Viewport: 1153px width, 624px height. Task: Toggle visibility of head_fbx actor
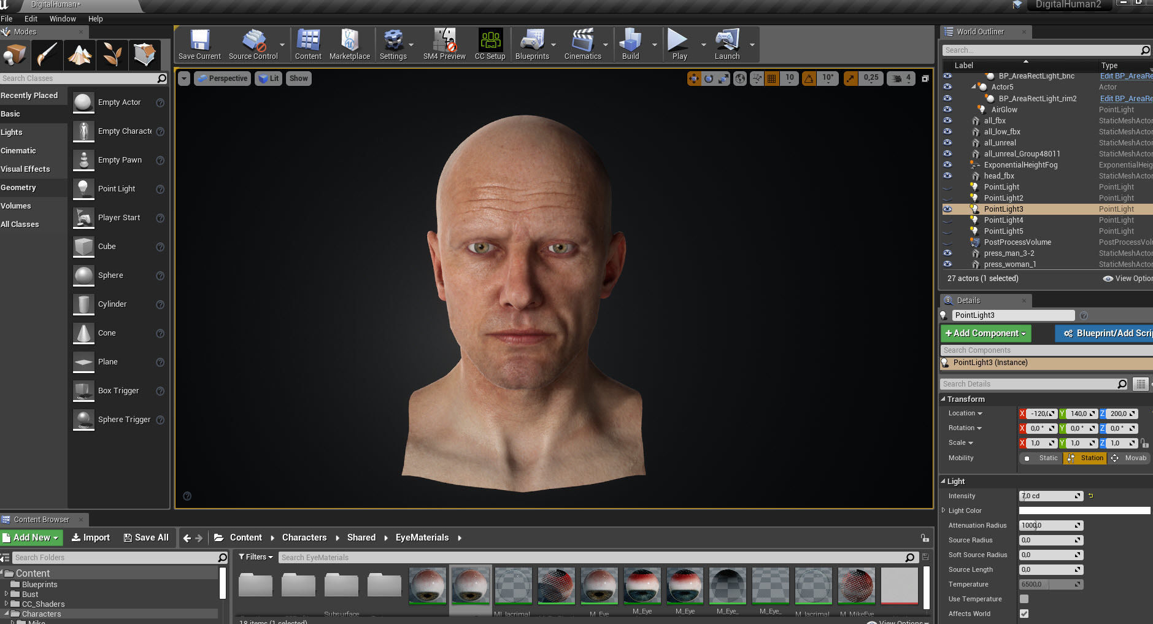pyautogui.click(x=947, y=176)
